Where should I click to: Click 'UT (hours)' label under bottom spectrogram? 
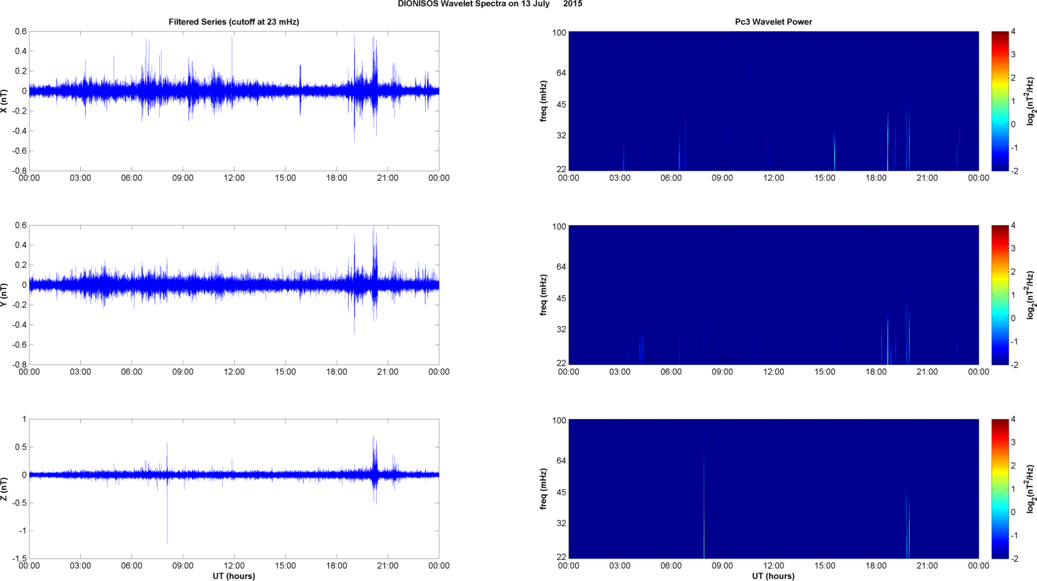click(x=773, y=576)
